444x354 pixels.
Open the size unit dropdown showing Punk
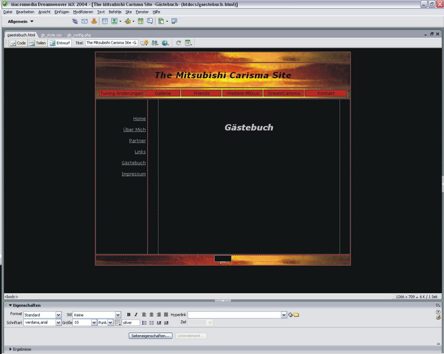coord(110,322)
